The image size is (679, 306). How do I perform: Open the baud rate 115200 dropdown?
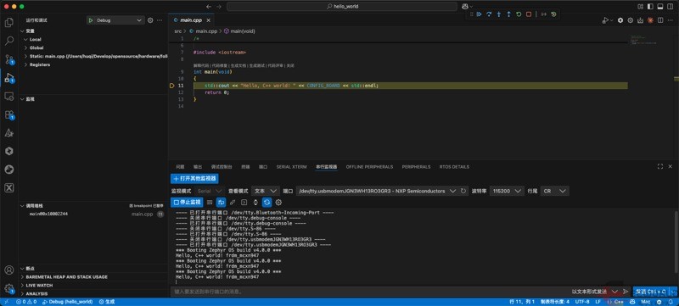(x=507, y=191)
